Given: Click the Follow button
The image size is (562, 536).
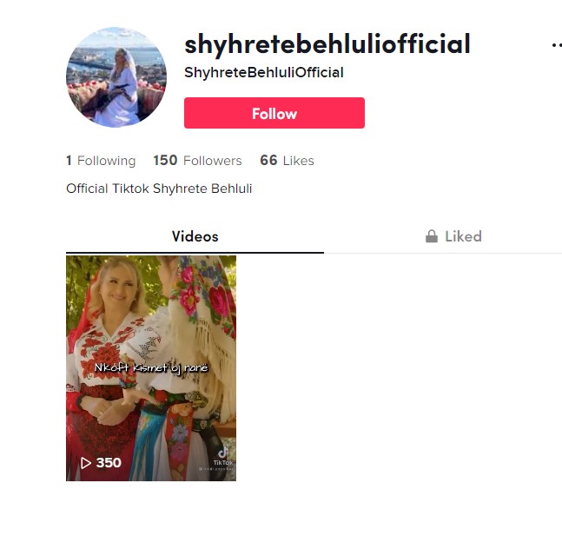Looking at the screenshot, I should [x=274, y=113].
